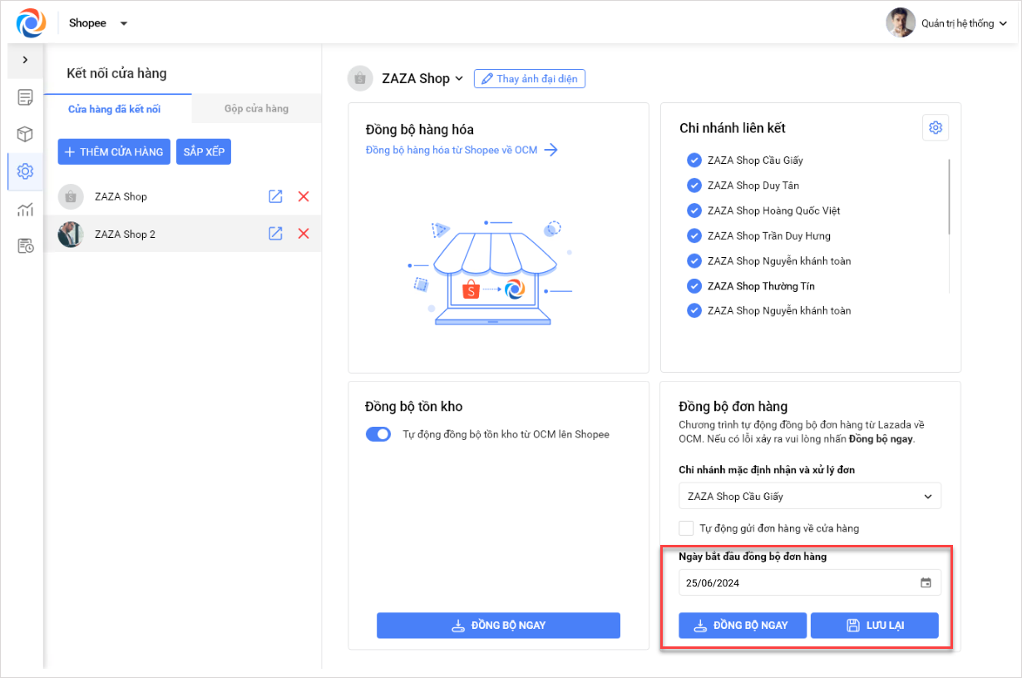This screenshot has height=678, width=1022.
Task: Toggle automatic inventory sync to Shopee
Action: 378,434
